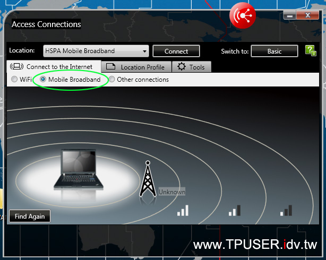Open the Location dropdown HSPA Mobile Broadband

pyautogui.click(x=96, y=51)
